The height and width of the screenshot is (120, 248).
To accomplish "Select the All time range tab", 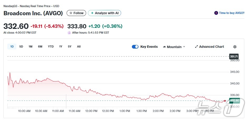I will point(79,46).
